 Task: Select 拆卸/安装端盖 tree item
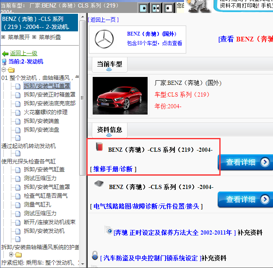coord(42,121)
